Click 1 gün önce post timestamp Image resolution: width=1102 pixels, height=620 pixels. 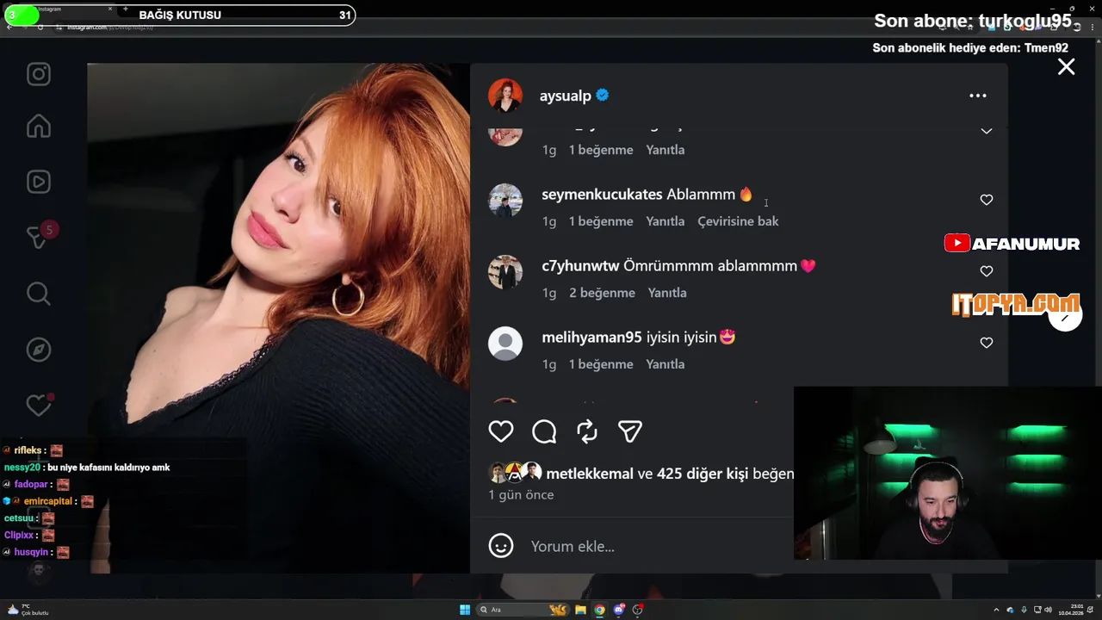[x=521, y=495]
